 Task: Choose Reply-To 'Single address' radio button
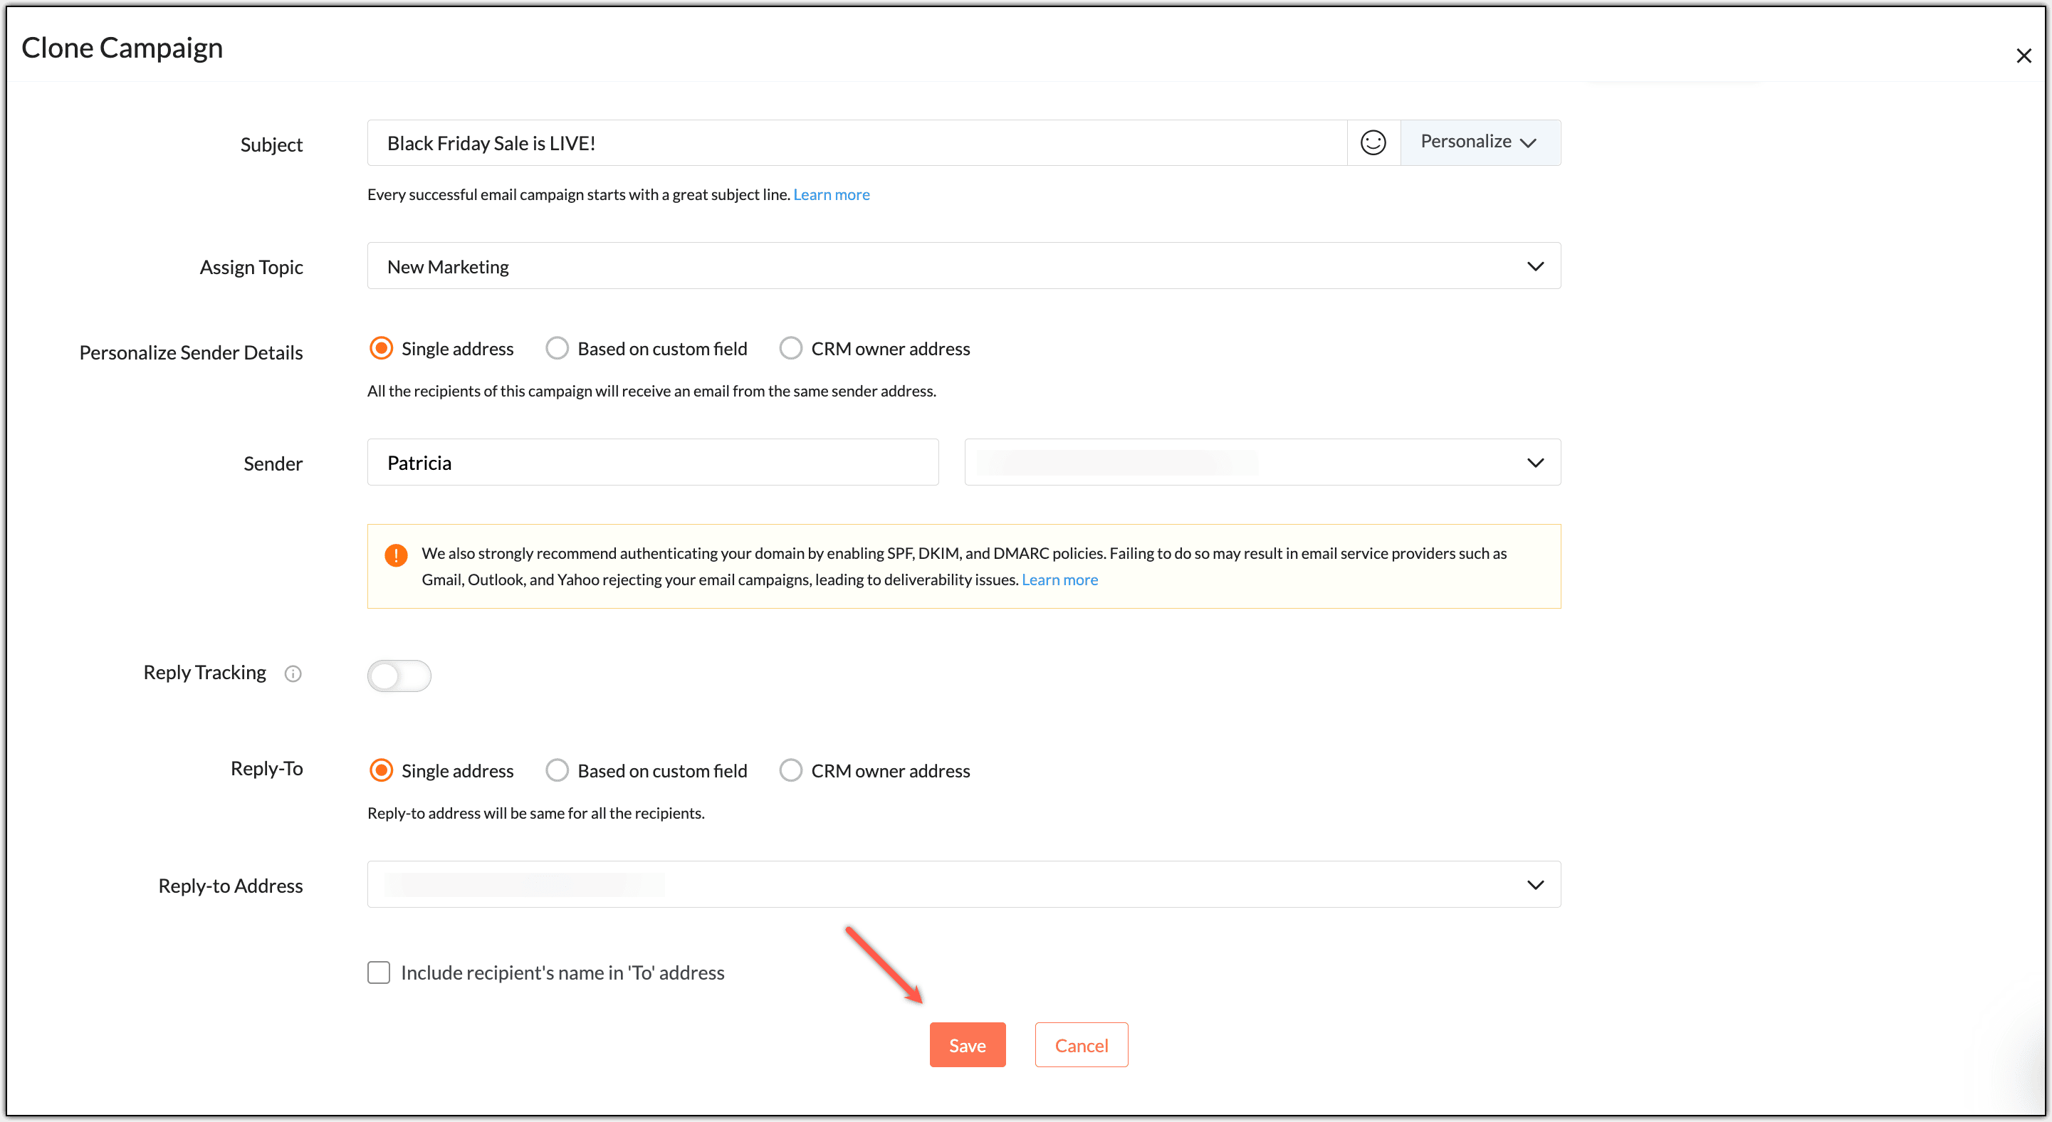(382, 771)
